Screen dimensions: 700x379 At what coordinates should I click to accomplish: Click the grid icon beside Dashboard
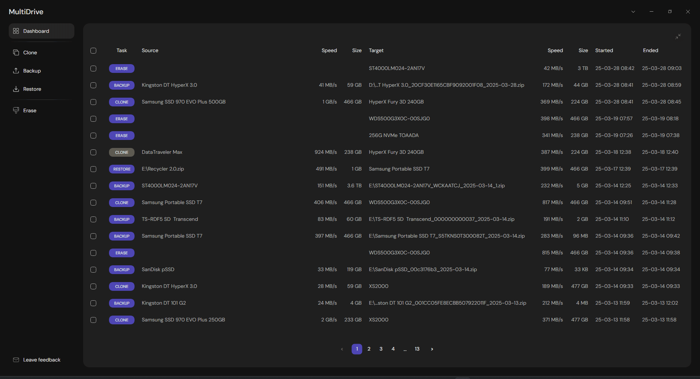pos(16,31)
